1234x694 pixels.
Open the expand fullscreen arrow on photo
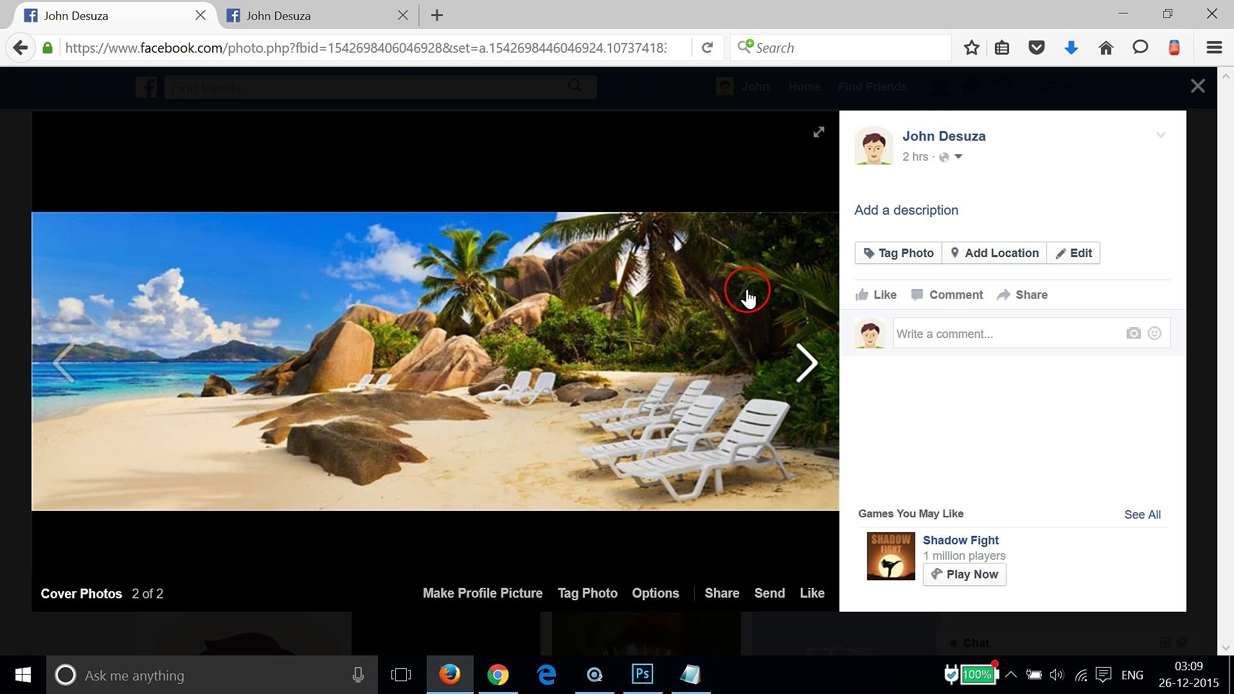click(x=818, y=132)
